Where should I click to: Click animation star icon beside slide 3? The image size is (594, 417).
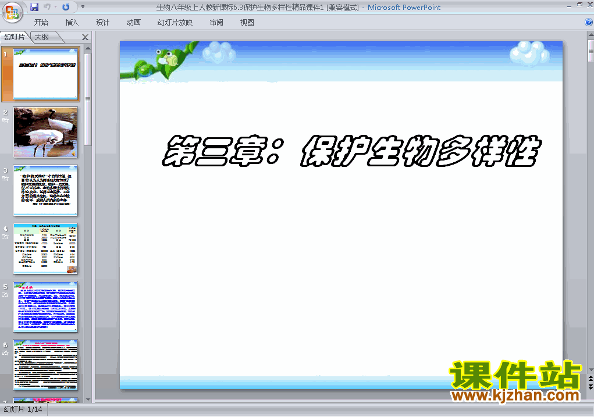(x=5, y=179)
